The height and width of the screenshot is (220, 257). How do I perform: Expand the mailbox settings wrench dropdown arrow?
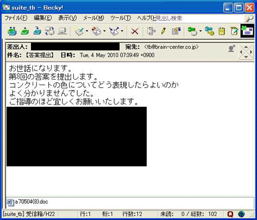200,31
